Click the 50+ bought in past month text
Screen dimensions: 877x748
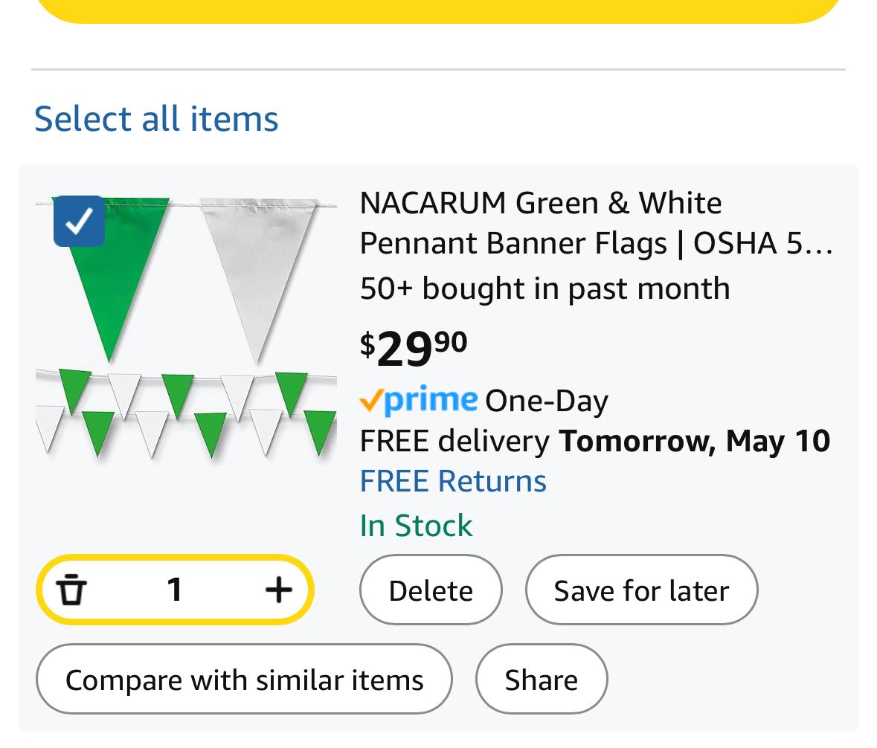click(544, 288)
